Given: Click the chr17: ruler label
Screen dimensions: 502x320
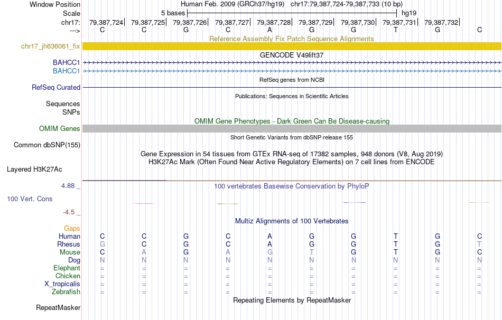Looking at the screenshot, I should (71, 22).
